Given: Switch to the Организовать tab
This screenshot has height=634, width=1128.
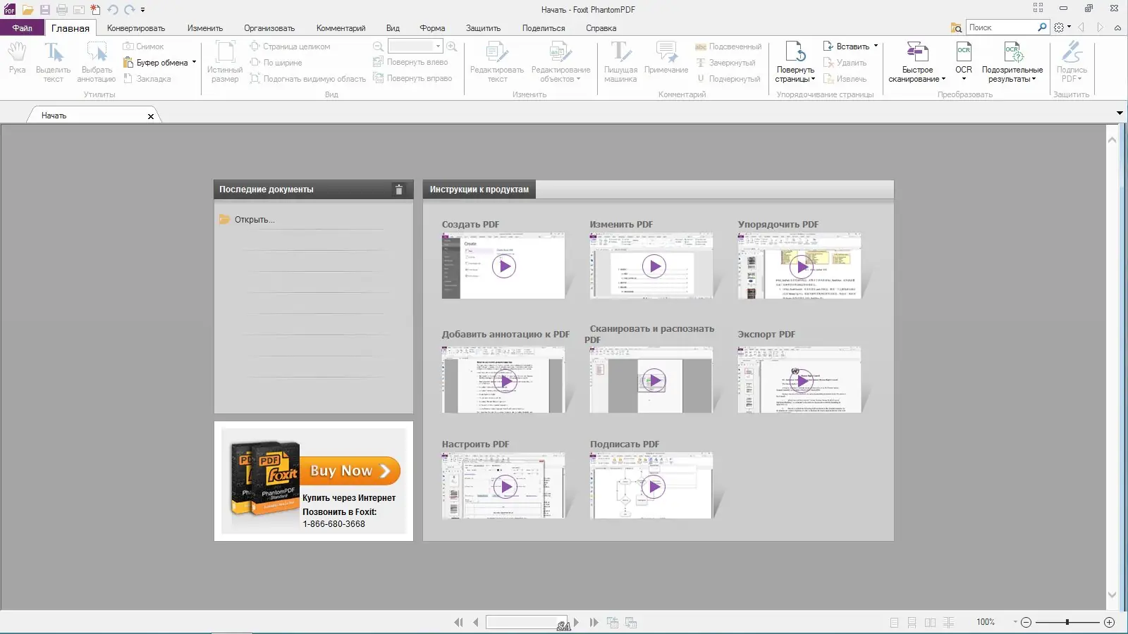Looking at the screenshot, I should pos(269,28).
